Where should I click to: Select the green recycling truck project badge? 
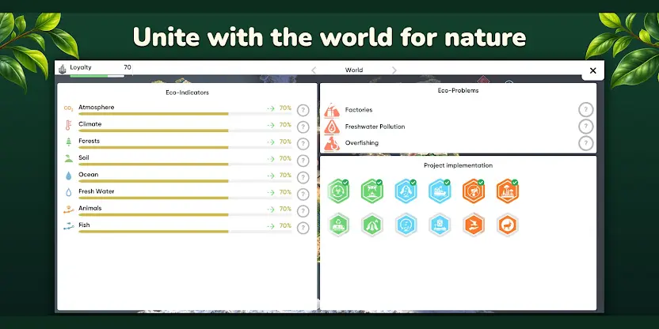coord(338,225)
